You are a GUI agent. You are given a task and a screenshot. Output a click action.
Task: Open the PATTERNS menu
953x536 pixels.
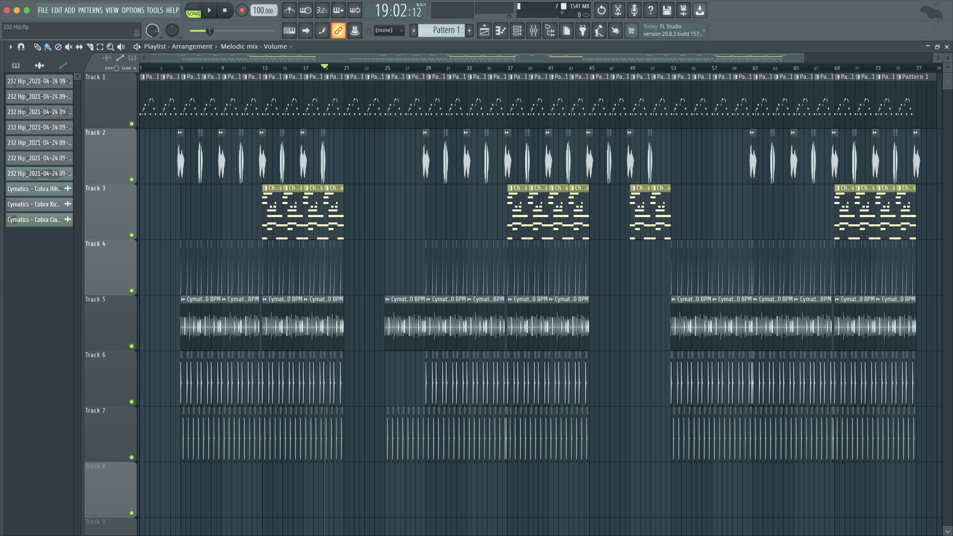coord(90,10)
